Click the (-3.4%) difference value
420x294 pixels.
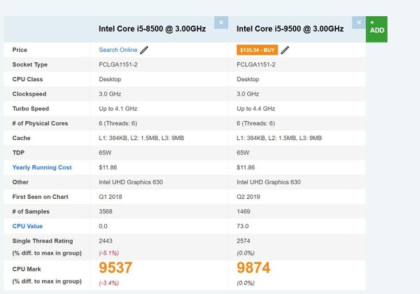[x=108, y=283]
